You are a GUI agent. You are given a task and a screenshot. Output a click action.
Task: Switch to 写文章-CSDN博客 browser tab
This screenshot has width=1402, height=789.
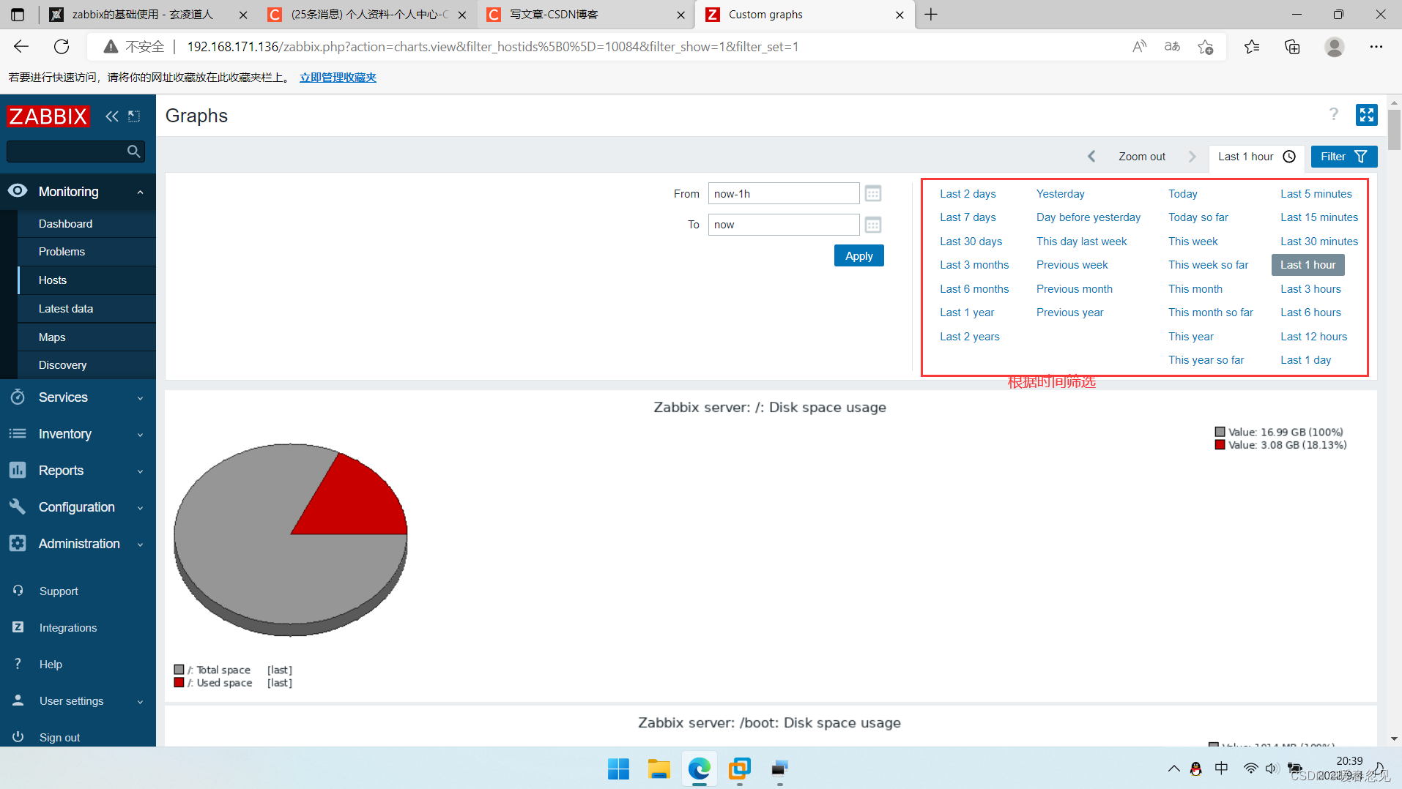click(585, 15)
